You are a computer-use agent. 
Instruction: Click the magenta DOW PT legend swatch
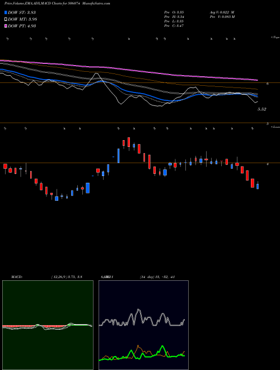(x=6, y=26)
